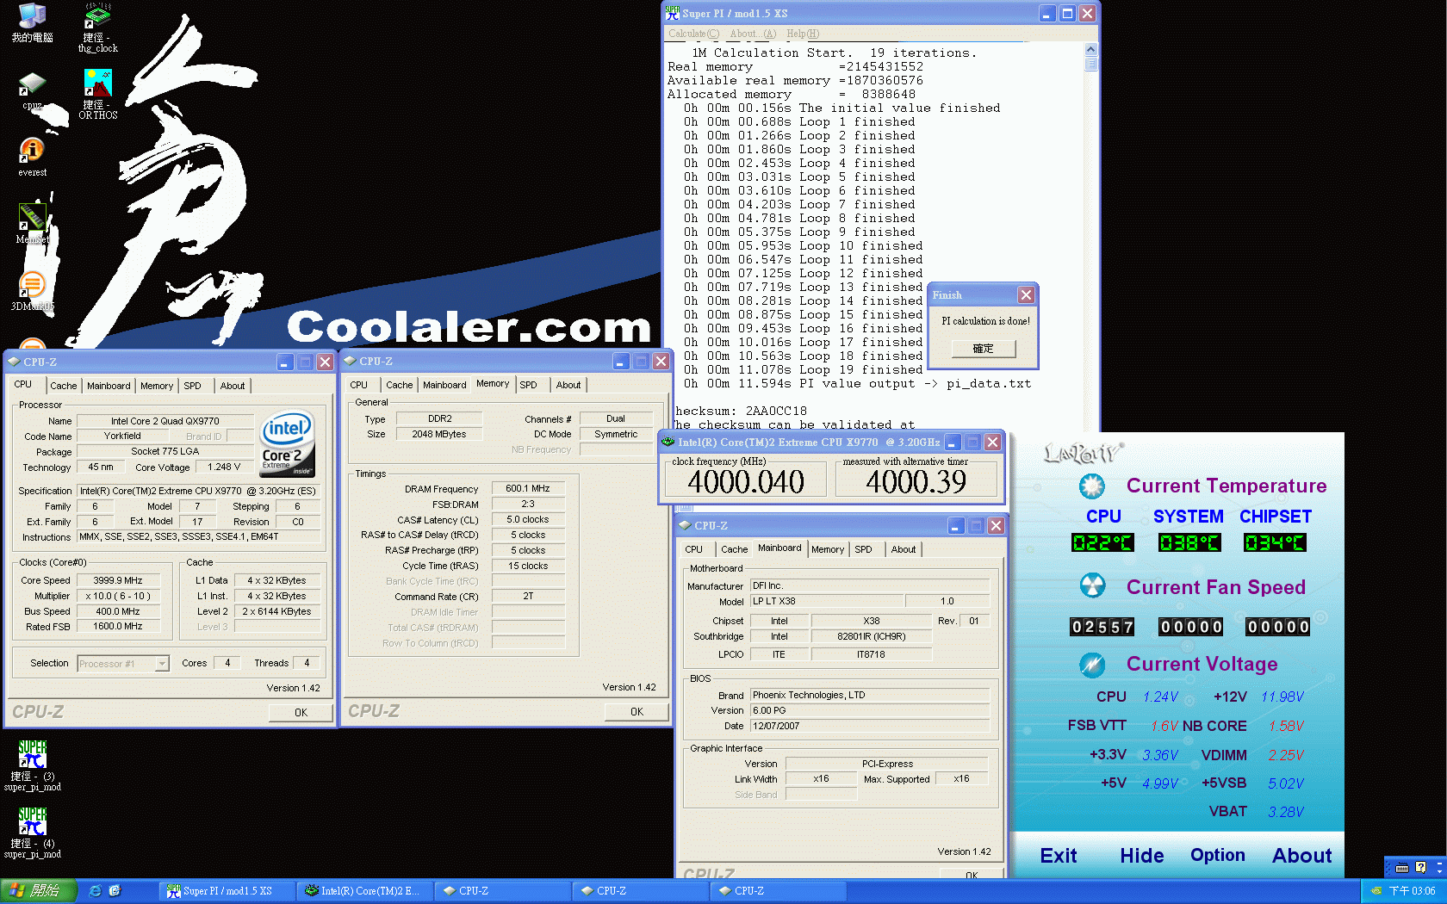Click the VDIMM 2.25V voltage reading

pos(1285,755)
